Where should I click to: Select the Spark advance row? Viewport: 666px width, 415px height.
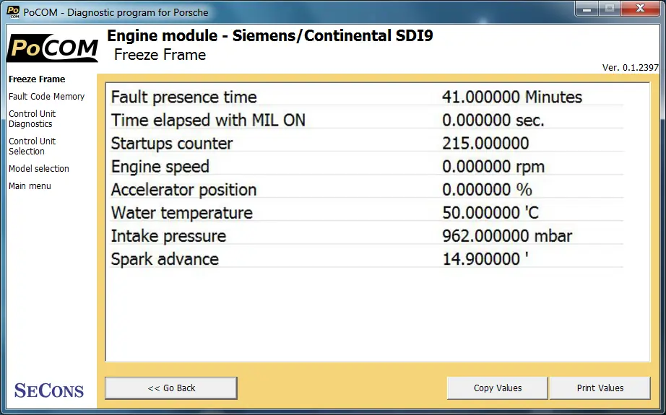(367, 259)
